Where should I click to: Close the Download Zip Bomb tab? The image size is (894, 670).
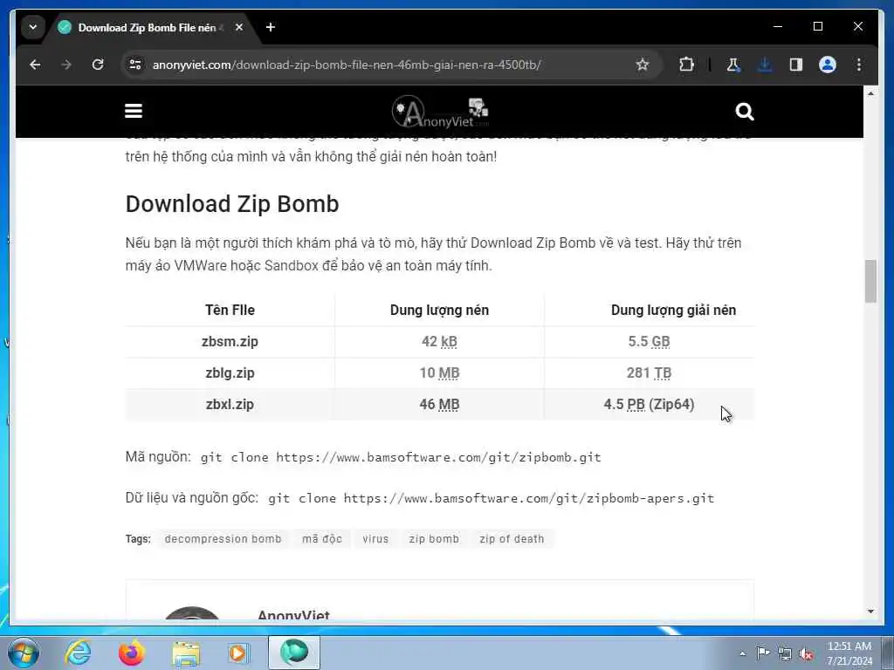[x=239, y=27]
